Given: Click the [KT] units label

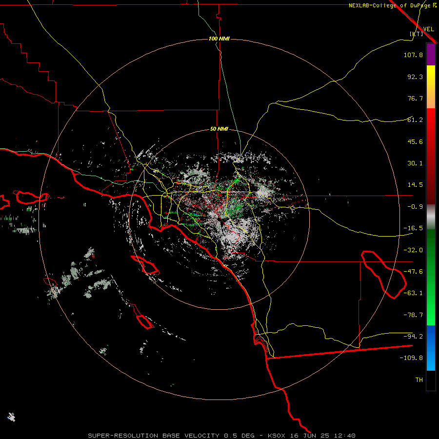Looking at the screenshot, I should (x=416, y=34).
